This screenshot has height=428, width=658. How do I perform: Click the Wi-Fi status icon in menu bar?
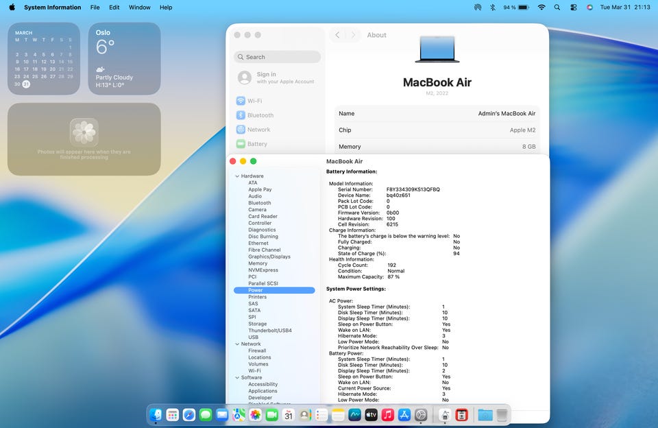(x=541, y=8)
